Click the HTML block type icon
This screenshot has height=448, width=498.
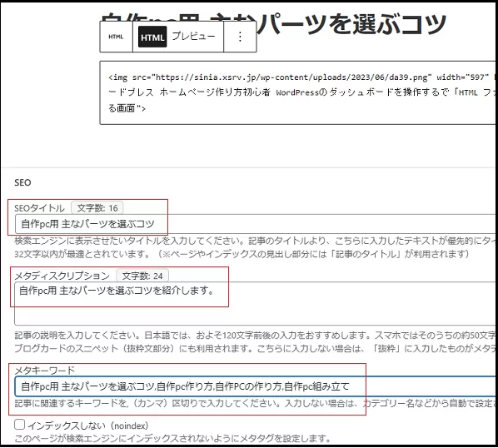(x=116, y=37)
